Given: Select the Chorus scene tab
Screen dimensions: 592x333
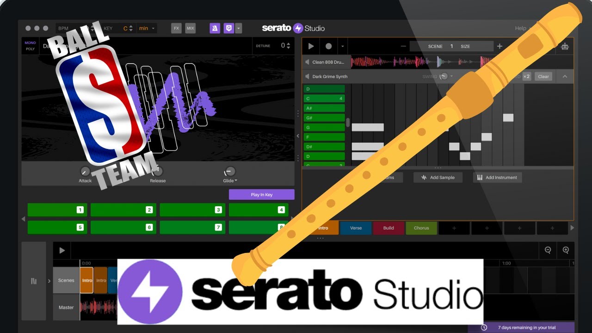Looking at the screenshot, I should (x=421, y=228).
